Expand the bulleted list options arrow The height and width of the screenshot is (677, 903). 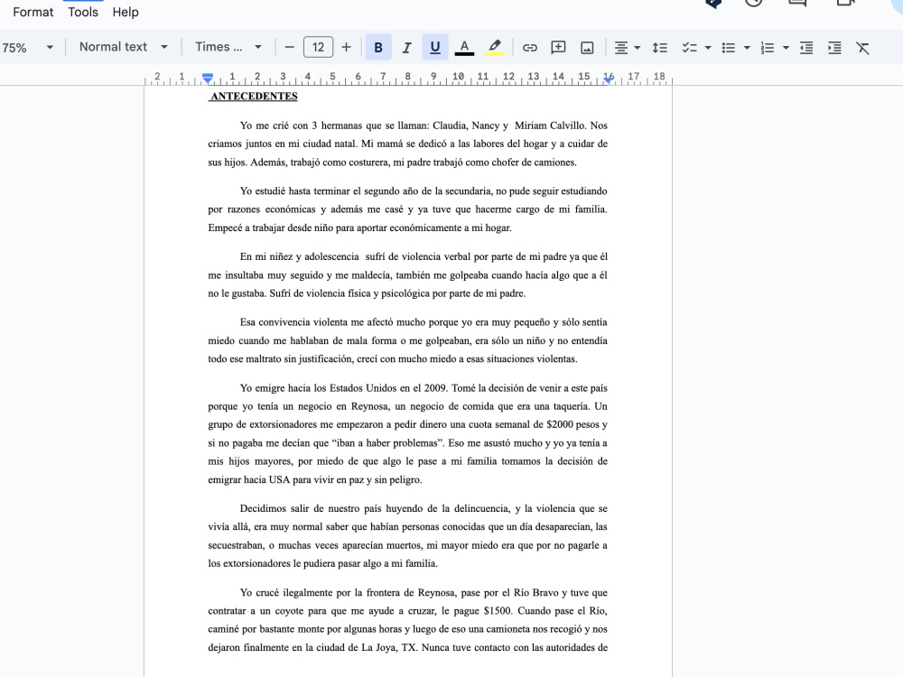[x=747, y=47]
